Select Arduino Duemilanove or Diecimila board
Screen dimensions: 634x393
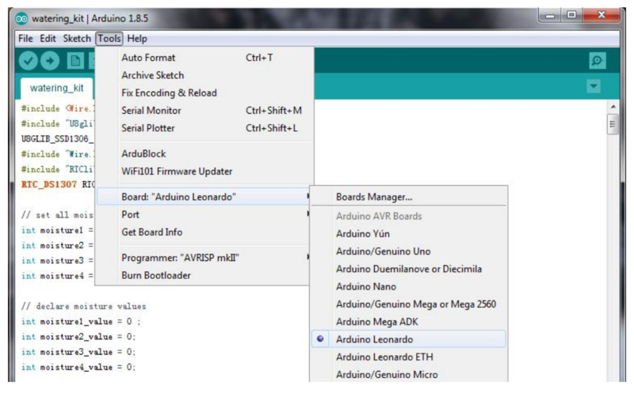pyautogui.click(x=409, y=269)
